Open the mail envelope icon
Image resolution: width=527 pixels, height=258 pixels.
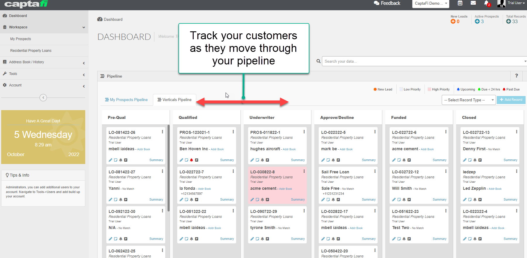tap(473, 3)
